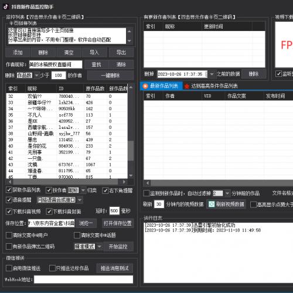This screenshot has width=293, height=293.
Task: Click the 导出 button
Action: (121, 52)
